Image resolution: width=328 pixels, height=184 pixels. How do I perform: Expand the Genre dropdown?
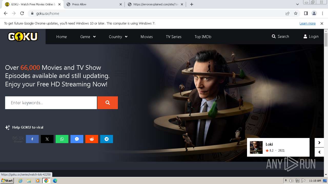click(x=88, y=37)
